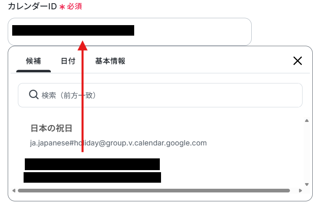Click the horizontal scrollbar left arrow
This screenshot has height=207, width=318.
pyautogui.click(x=14, y=191)
